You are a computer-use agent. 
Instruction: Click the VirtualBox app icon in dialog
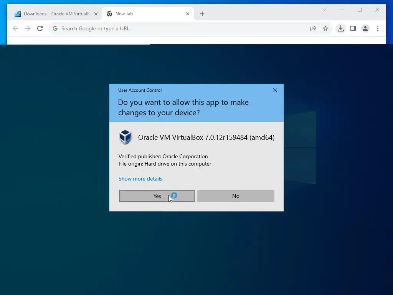[x=125, y=137]
